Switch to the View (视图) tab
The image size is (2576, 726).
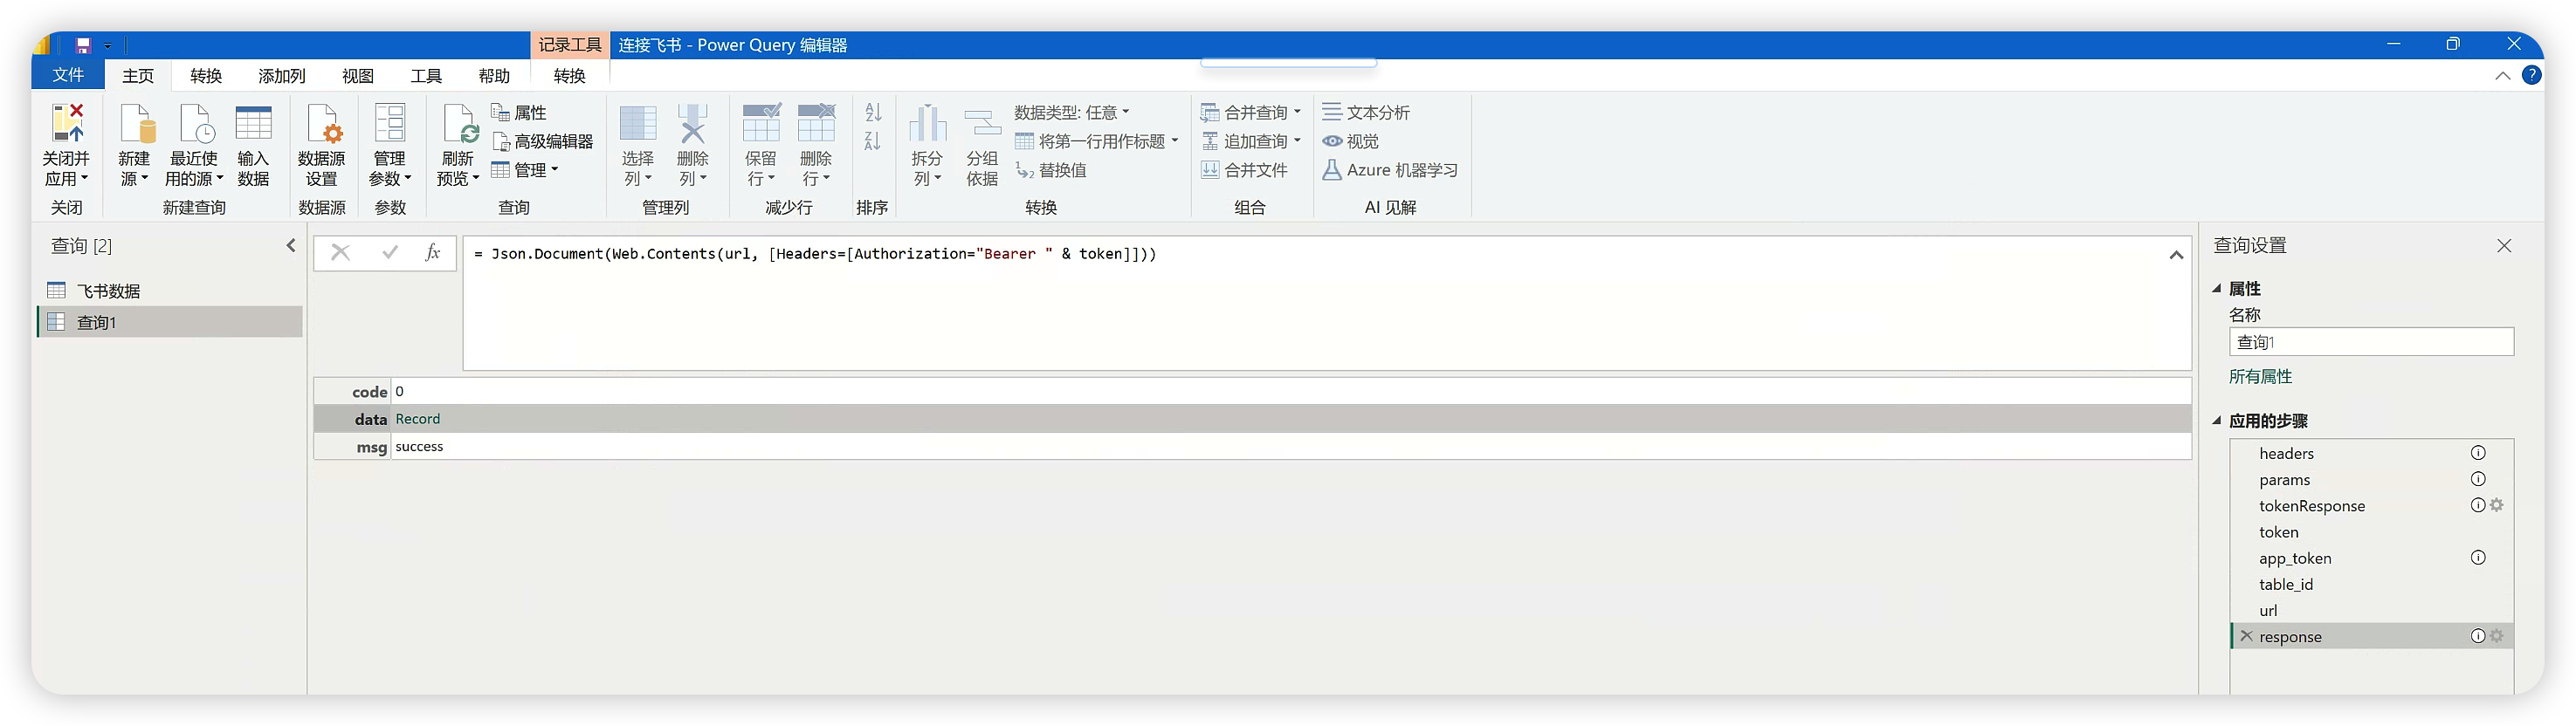tap(358, 76)
